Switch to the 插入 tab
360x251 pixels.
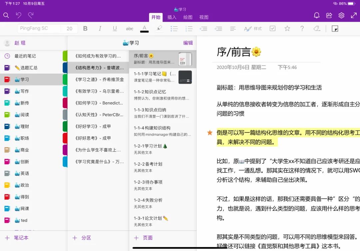pyautogui.click(x=172, y=17)
